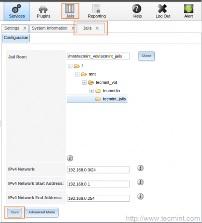Open the Help icon
Image resolution: width=202 pixels, height=223 pixels.
click(137, 11)
